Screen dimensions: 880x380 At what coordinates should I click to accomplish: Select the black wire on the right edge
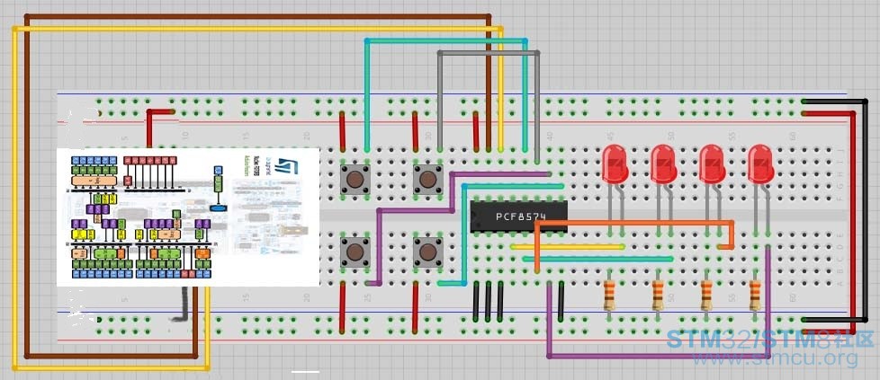pos(865,210)
